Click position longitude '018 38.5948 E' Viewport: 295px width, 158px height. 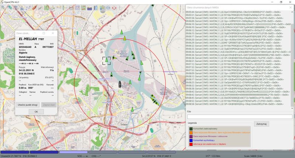click(27, 74)
